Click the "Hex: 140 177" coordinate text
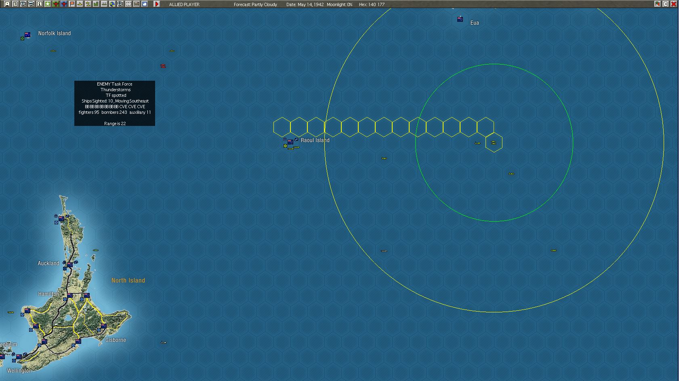Image resolution: width=679 pixels, height=381 pixels. pyautogui.click(x=372, y=4)
